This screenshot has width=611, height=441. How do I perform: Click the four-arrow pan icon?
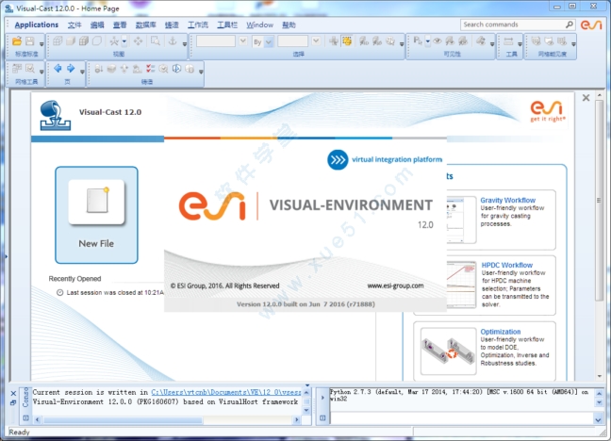[138, 41]
